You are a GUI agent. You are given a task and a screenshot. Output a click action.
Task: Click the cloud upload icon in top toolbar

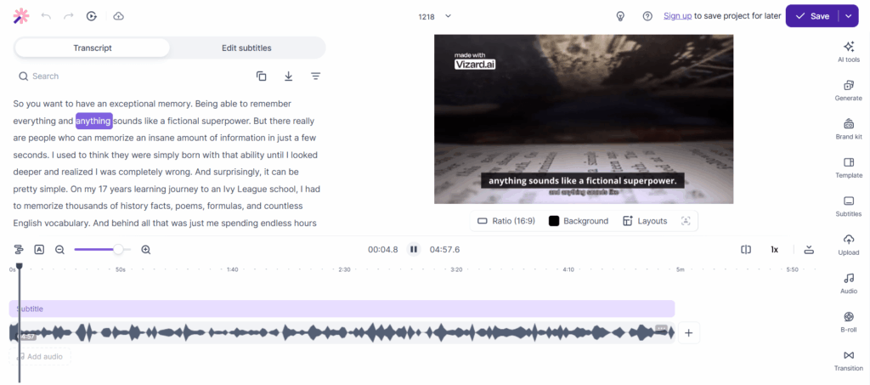pyautogui.click(x=118, y=16)
